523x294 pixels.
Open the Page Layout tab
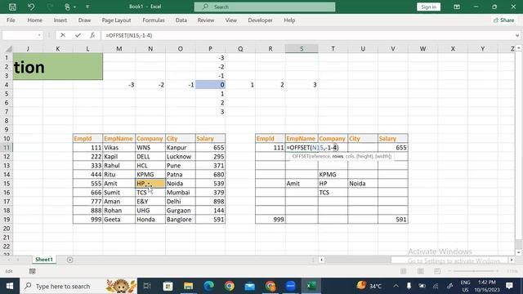(x=116, y=20)
